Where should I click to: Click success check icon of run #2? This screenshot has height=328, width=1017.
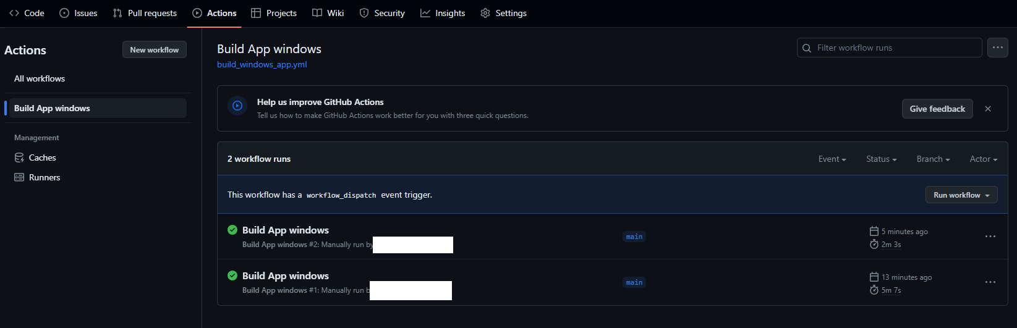tap(232, 230)
